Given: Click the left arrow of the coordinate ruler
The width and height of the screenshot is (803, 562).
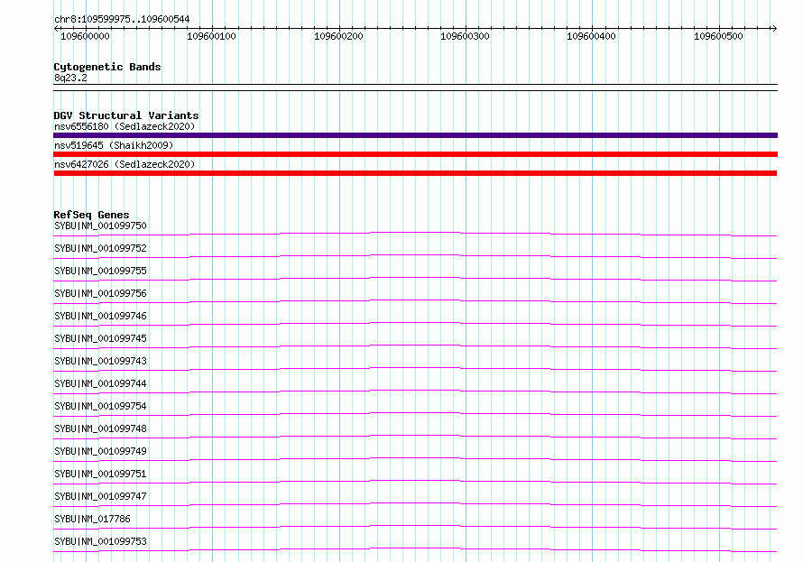Looking at the screenshot, I should point(56,28).
